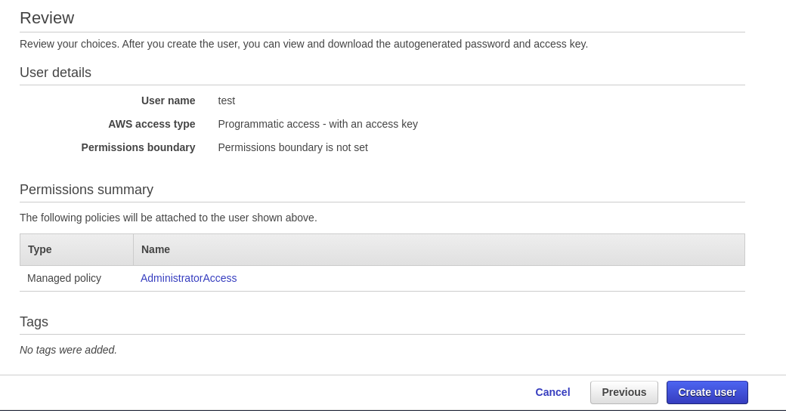Click the User name label
Screen dimensions: 786x411
coord(168,100)
